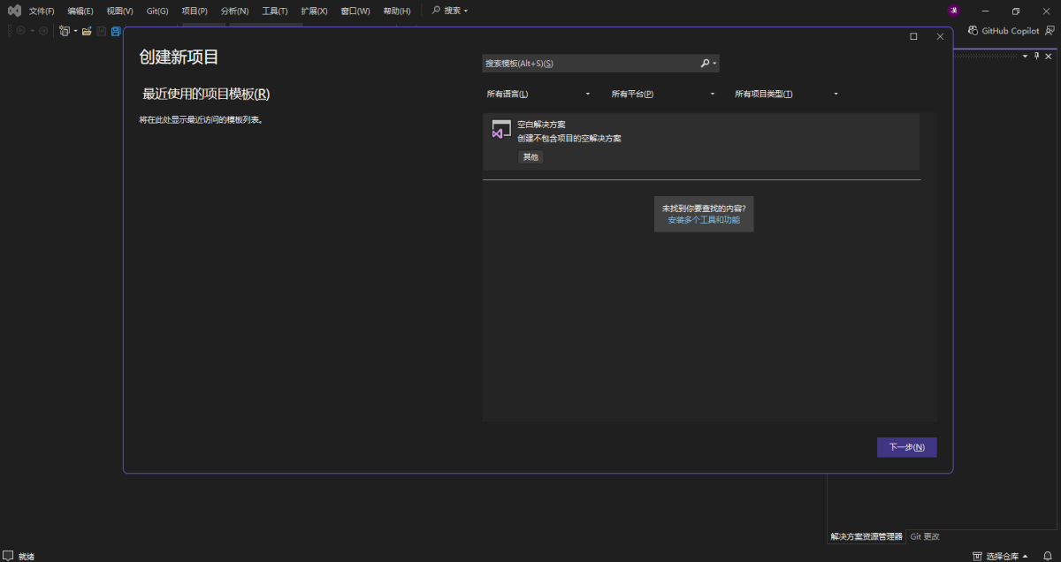Image resolution: width=1061 pixels, height=562 pixels.
Task: Click the 下一步(N) button
Action: (906, 447)
